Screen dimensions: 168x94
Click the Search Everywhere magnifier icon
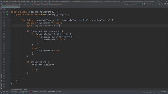pyautogui.click(x=167, y=4)
